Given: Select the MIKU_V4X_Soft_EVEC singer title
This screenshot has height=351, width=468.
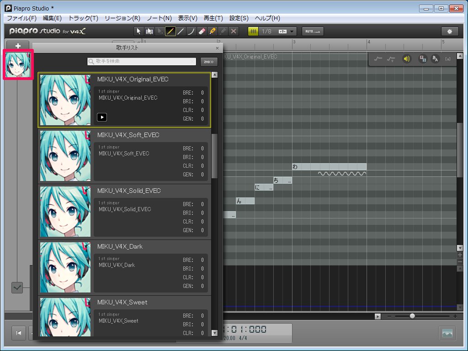Looking at the screenshot, I should coord(128,135).
